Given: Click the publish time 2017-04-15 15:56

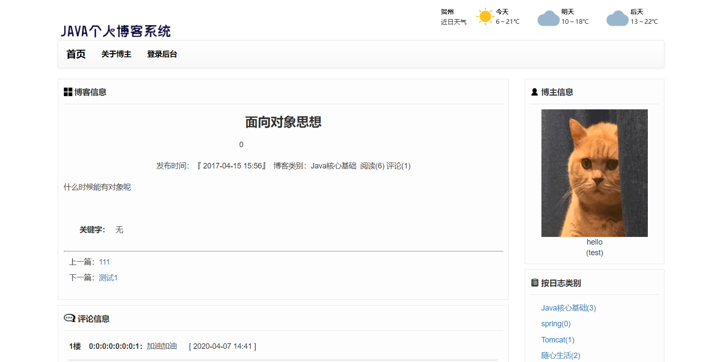Looking at the screenshot, I should pyautogui.click(x=232, y=166).
